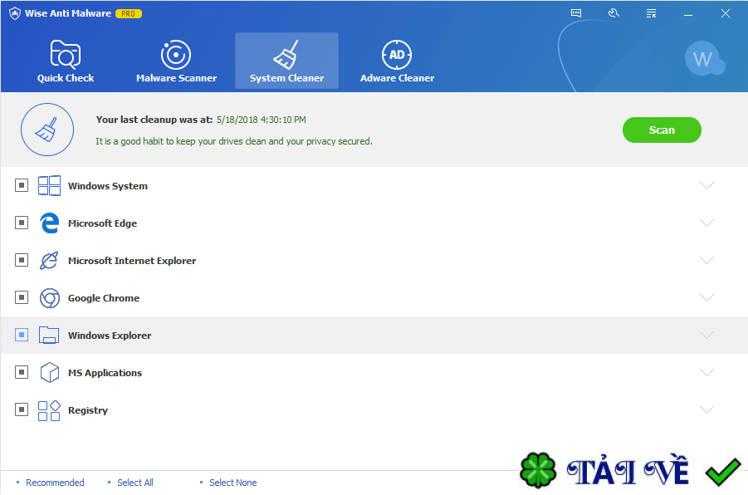Open the Adware Cleaner tab
The image size is (748, 495).
click(397, 60)
